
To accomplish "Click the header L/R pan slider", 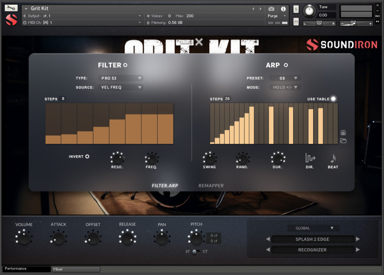I will (319, 23).
